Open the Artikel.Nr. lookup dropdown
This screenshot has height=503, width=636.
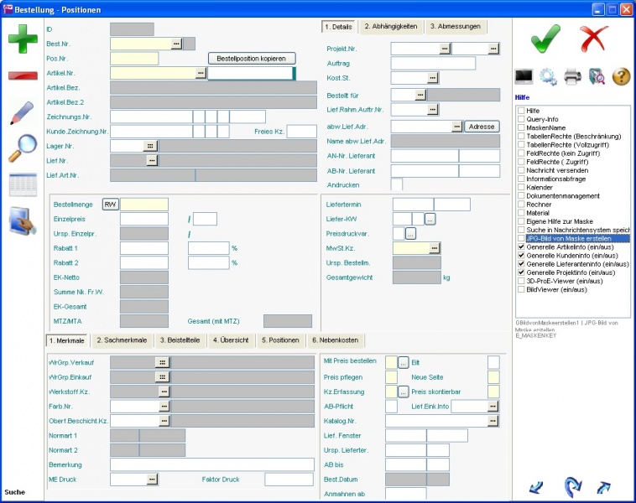(x=201, y=74)
